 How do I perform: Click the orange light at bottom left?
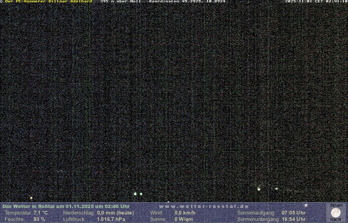click(x=31, y=198)
